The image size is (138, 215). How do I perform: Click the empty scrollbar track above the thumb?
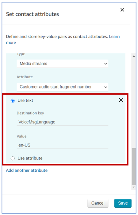134,103
